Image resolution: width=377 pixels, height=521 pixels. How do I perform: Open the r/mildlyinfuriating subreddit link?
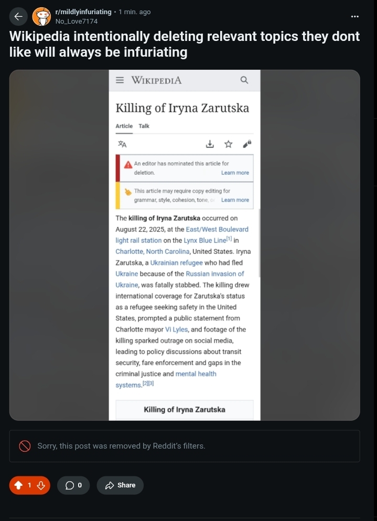[x=83, y=12]
